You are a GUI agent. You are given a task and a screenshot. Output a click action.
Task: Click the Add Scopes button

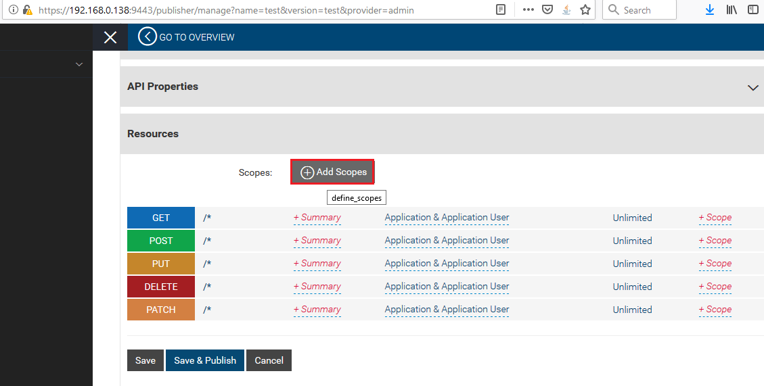332,172
